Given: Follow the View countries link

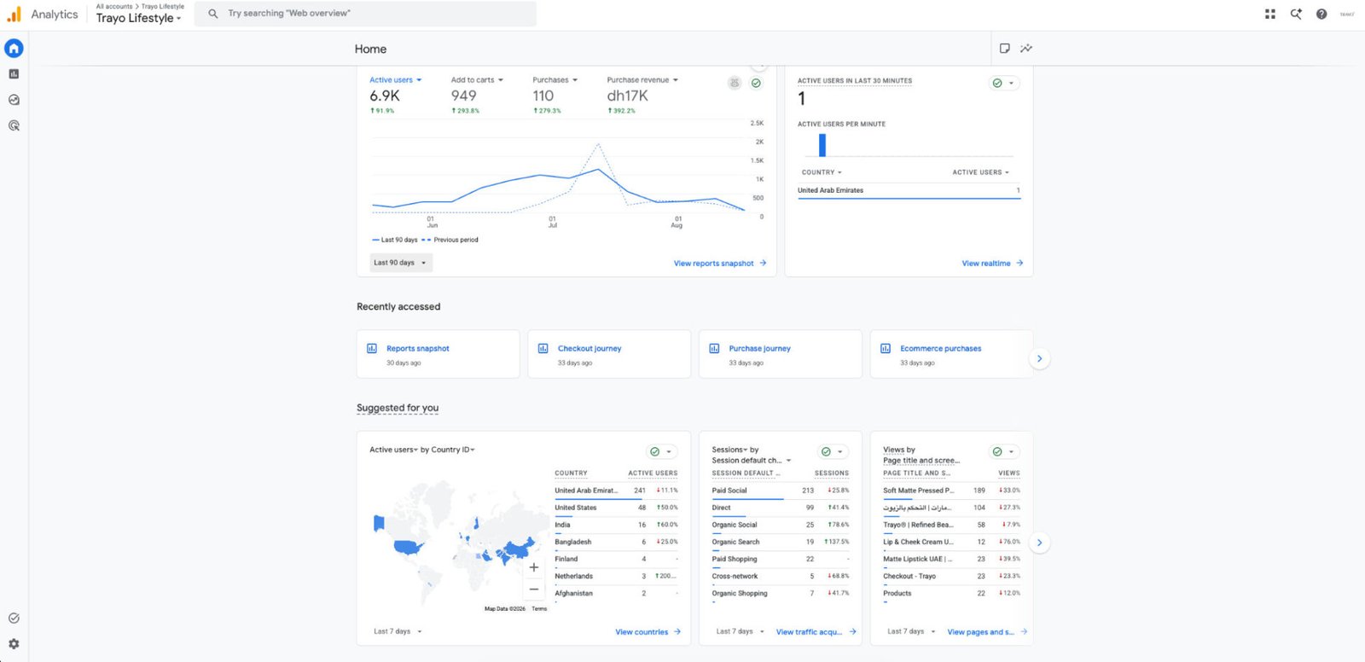Looking at the screenshot, I should pos(648,632).
